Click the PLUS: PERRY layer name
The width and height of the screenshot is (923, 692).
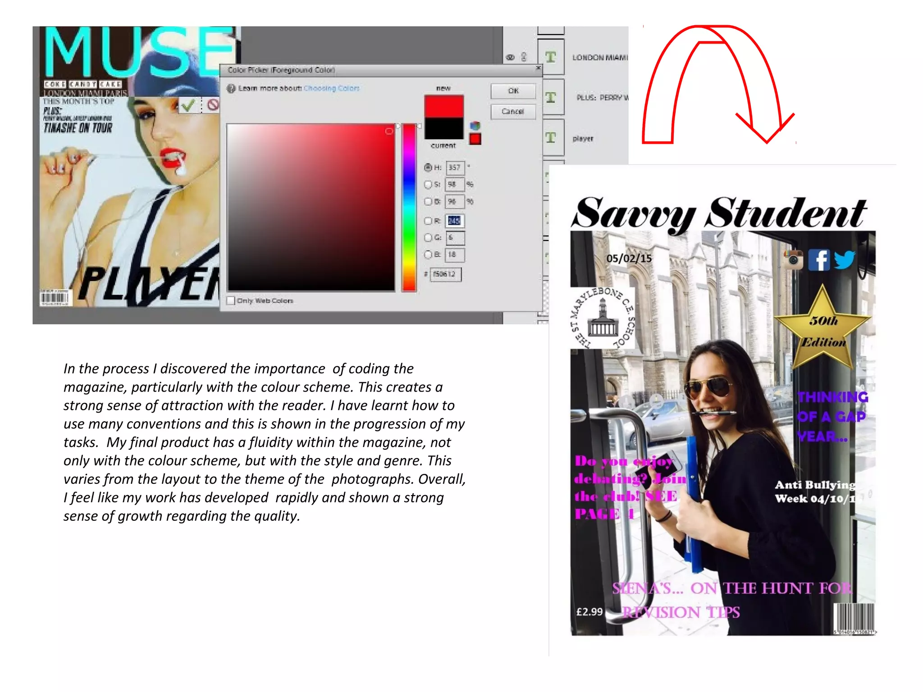pos(603,97)
